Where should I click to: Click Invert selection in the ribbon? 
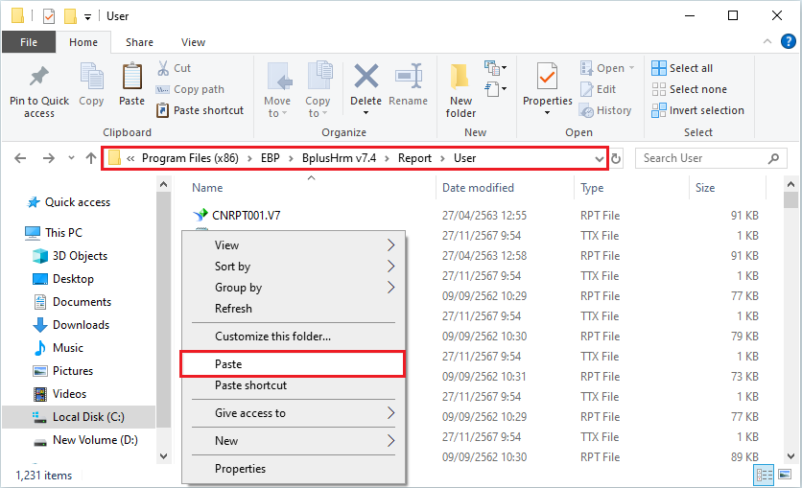tap(697, 110)
